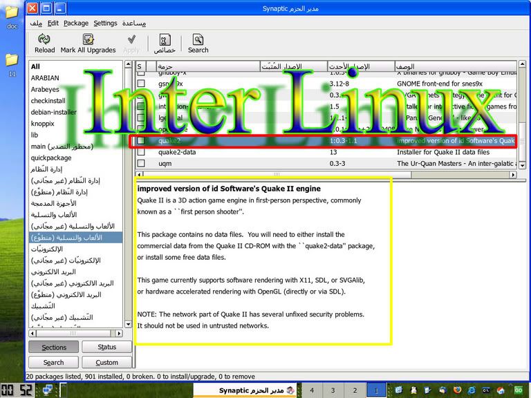Select 'ARABIAN' section
This screenshot has height=398, width=531.
[x=76, y=78]
